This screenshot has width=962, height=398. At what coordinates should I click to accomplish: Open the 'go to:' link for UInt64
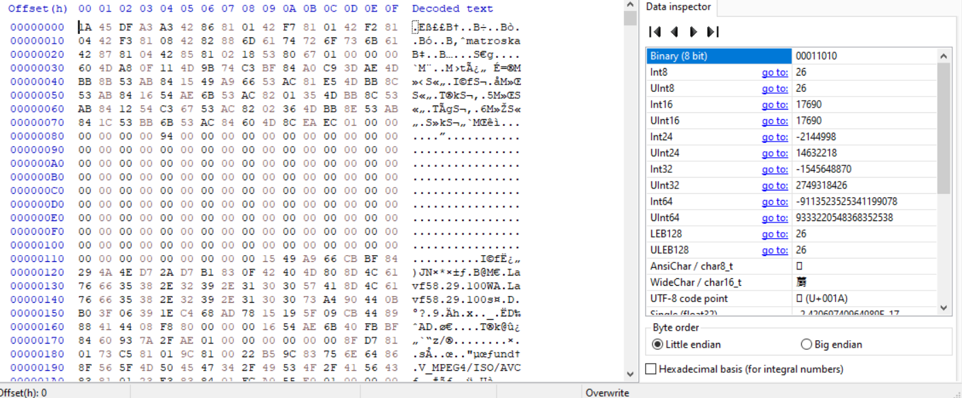click(x=774, y=218)
